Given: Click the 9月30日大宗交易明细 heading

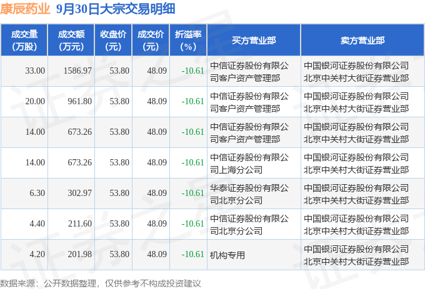Looking at the screenshot, I should pos(116,9).
